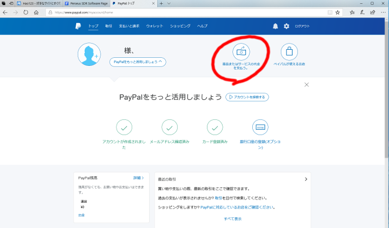Click the send payment money icon

241,52
